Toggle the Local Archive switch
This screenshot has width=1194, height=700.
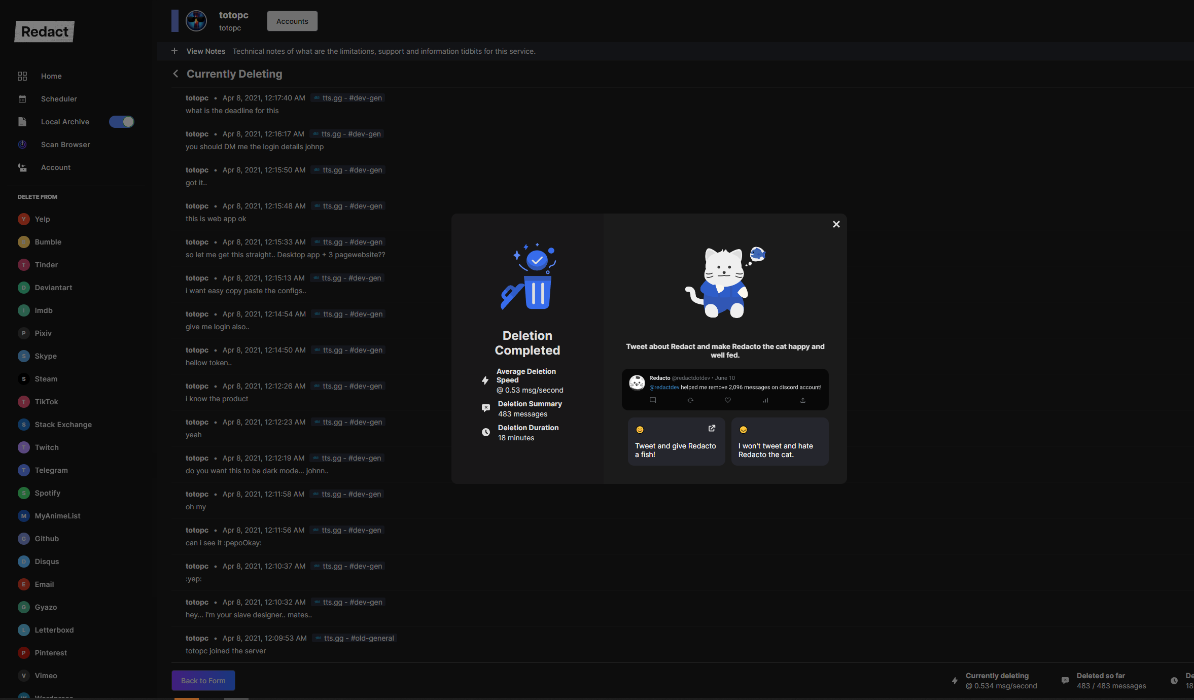pos(122,122)
